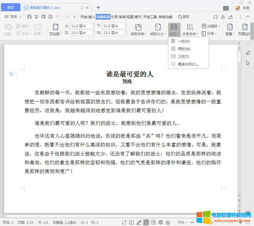Open 更多分栏(C)... more columns dialog
Screen dimensions: 254x226
188,64
